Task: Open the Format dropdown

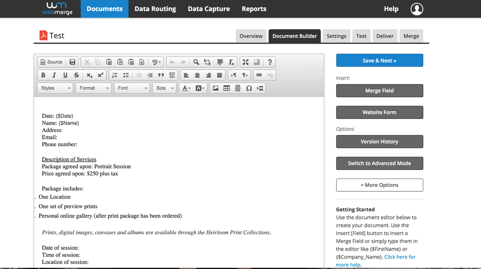Action: point(94,88)
